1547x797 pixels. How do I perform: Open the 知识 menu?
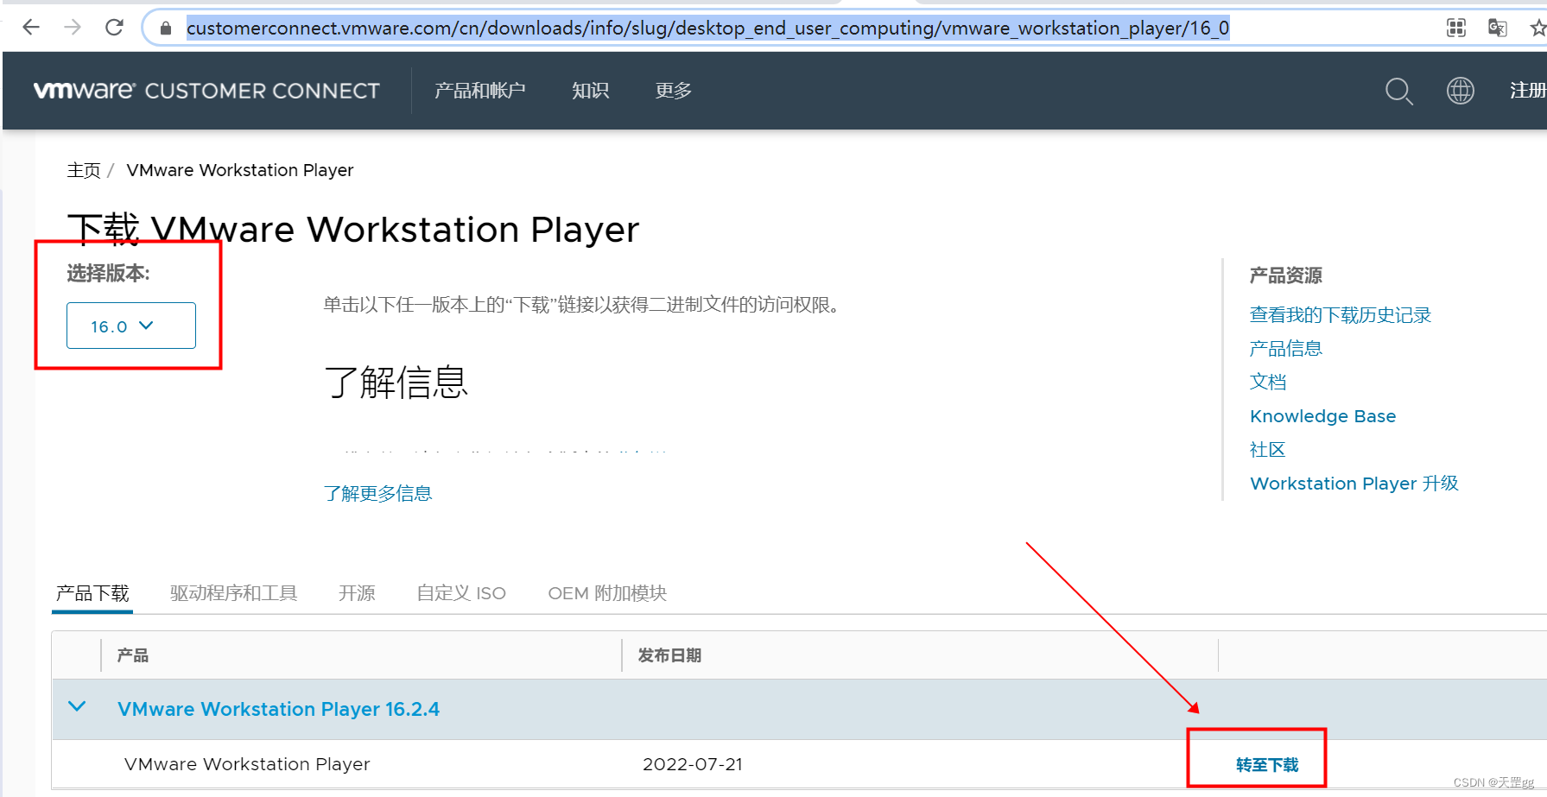tap(591, 91)
